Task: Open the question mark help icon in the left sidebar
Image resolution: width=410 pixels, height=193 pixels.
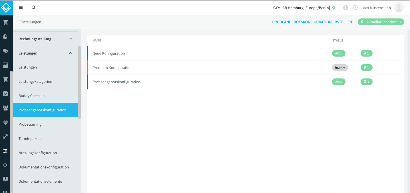Action: pyautogui.click(x=5, y=179)
